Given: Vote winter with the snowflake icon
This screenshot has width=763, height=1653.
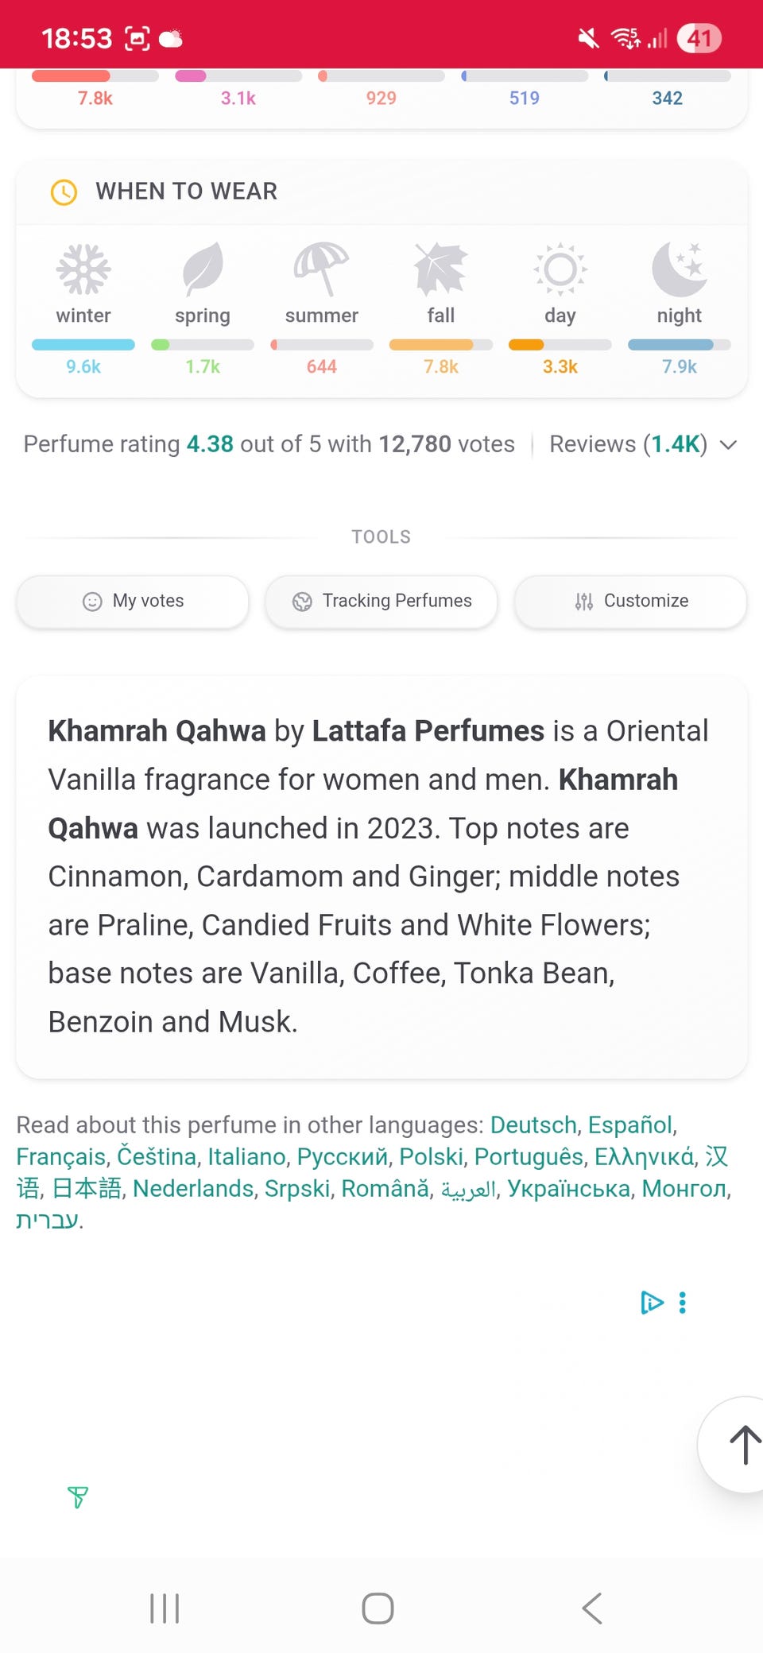Looking at the screenshot, I should point(83,269).
